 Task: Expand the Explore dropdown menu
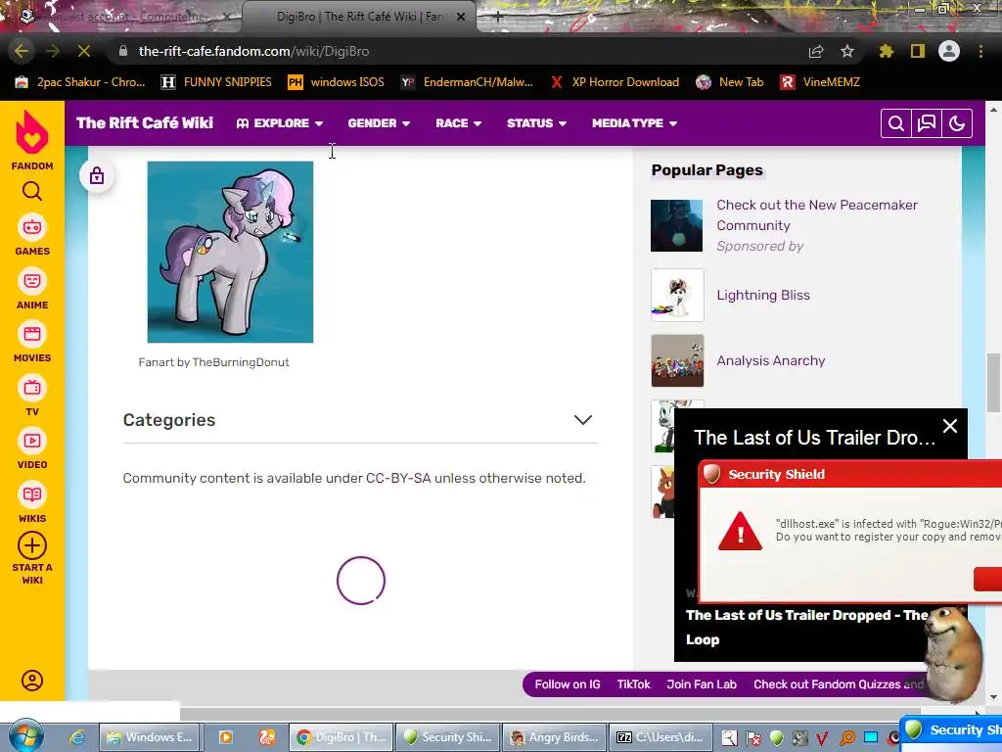[280, 123]
